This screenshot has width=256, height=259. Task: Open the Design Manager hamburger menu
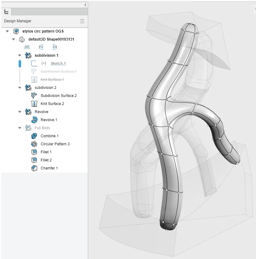82,21
